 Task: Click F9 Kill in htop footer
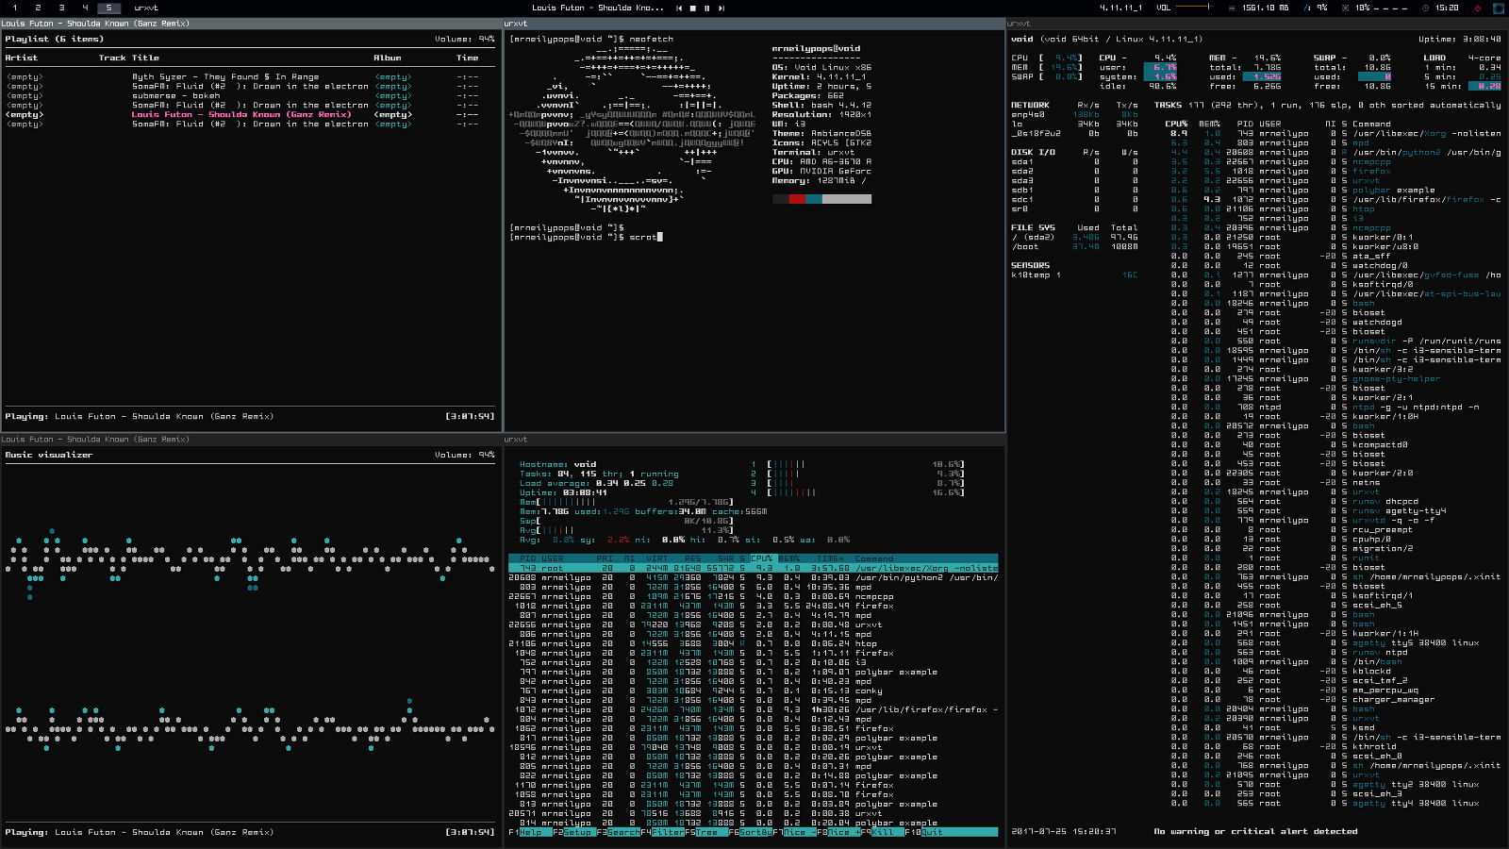coord(883,832)
